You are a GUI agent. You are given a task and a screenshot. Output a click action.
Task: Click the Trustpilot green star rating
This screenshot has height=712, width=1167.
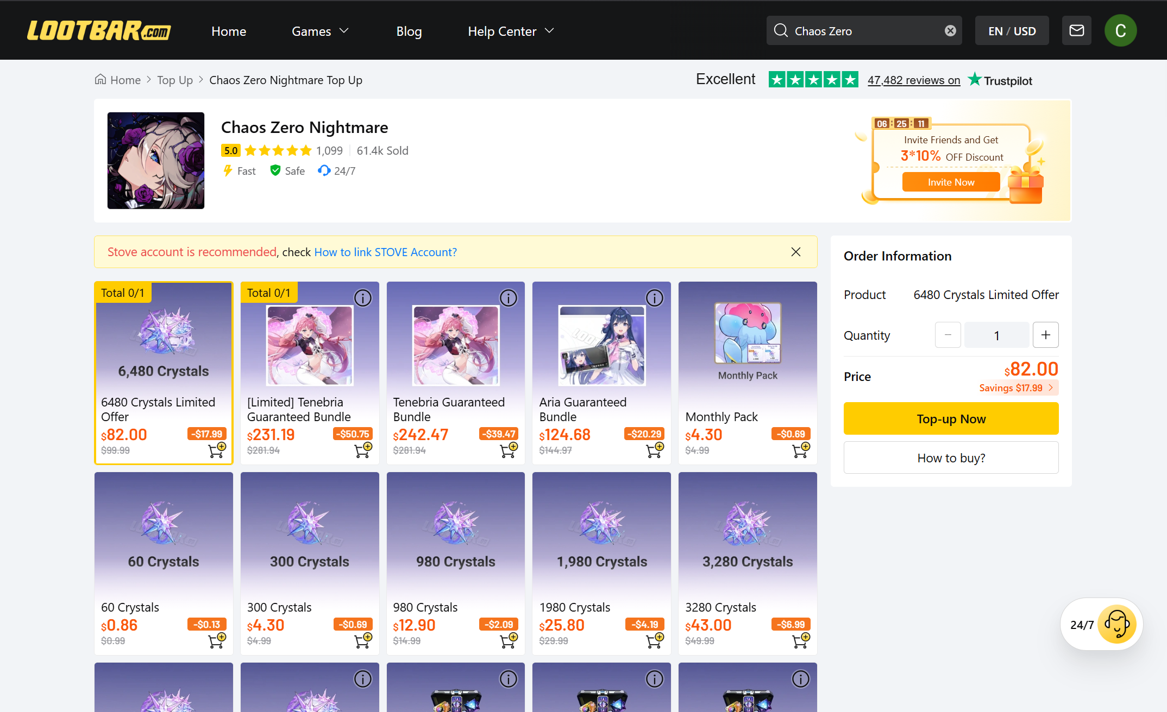[x=813, y=80]
